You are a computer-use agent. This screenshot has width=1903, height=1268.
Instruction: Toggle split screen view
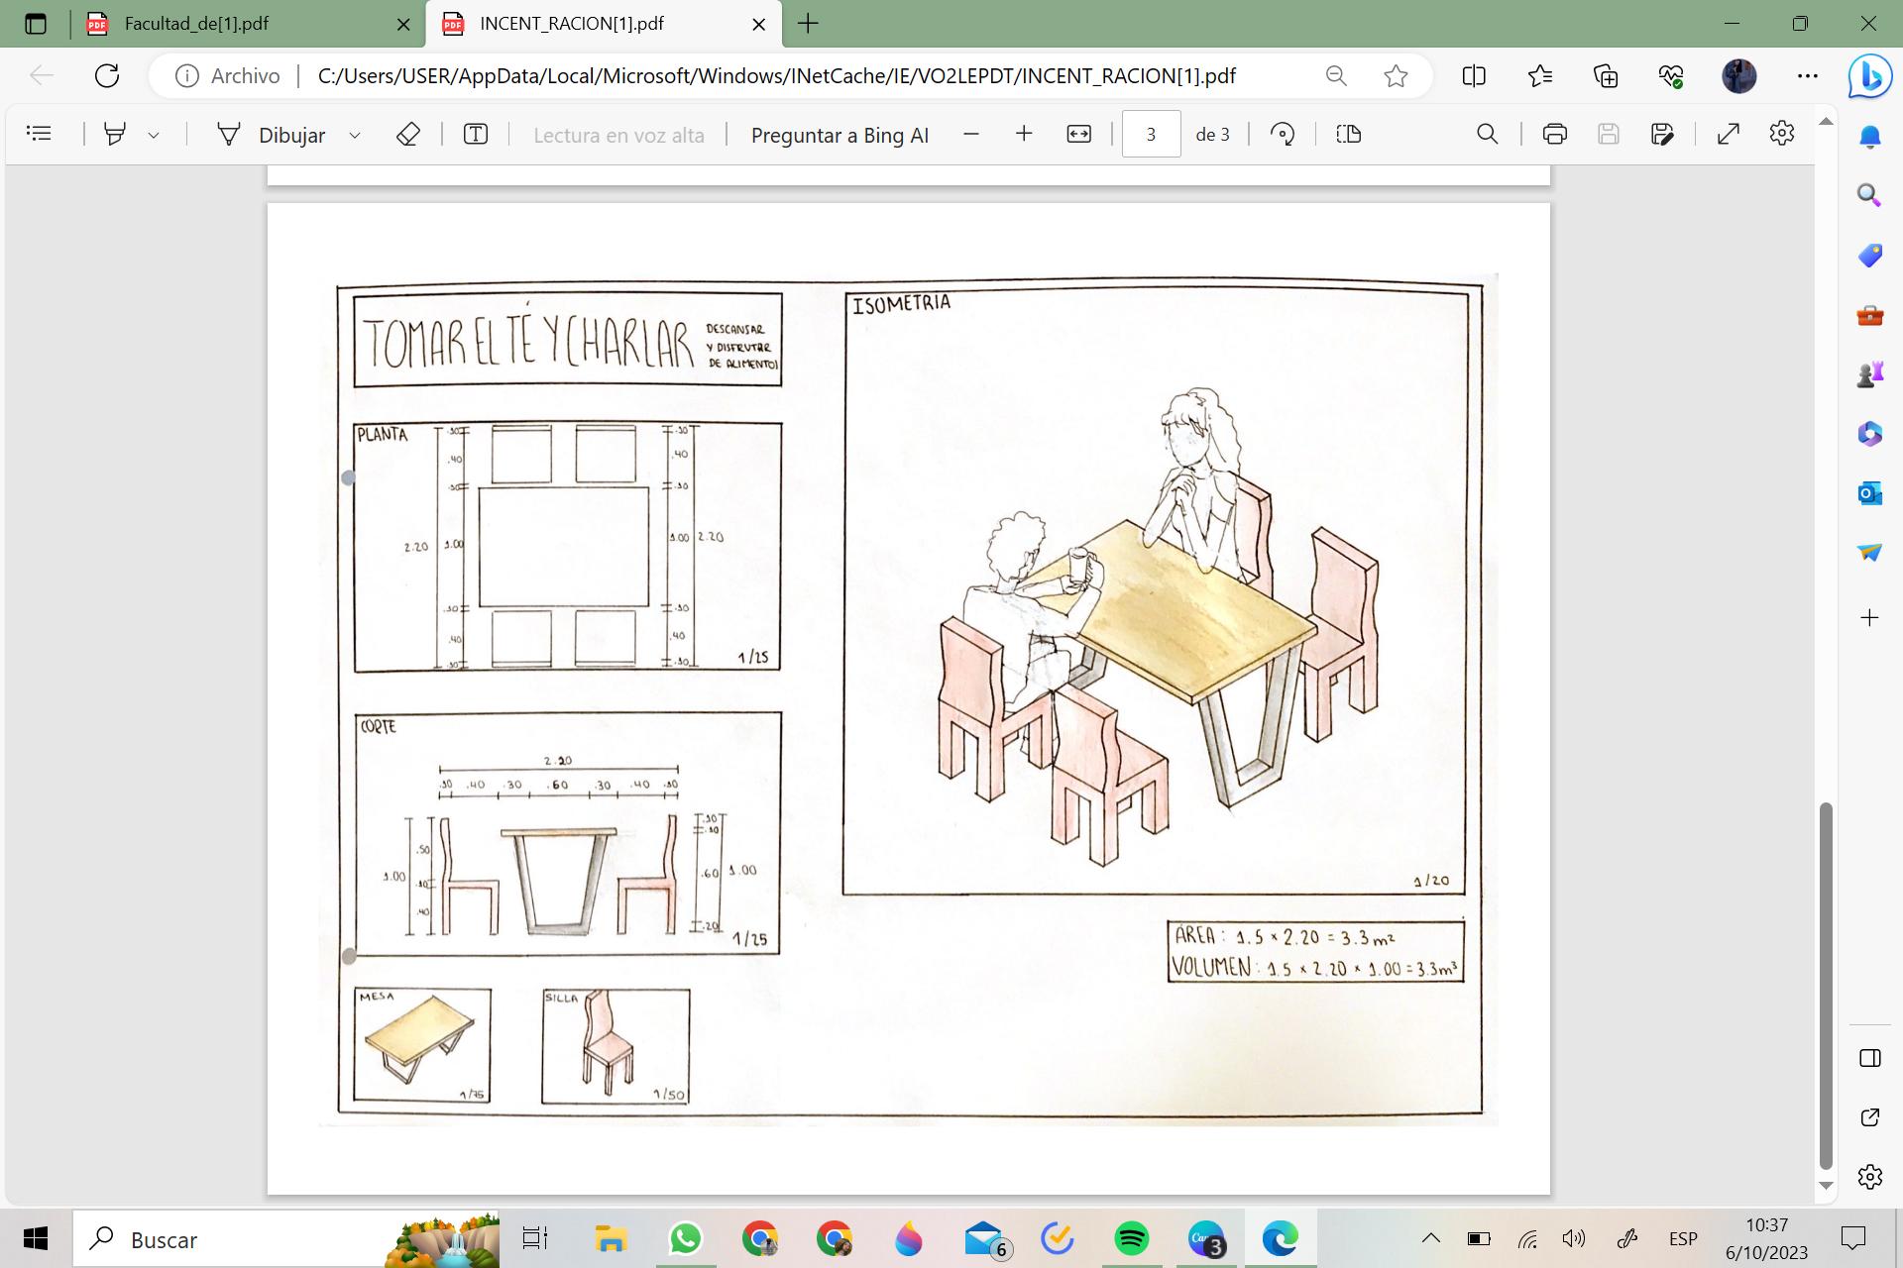1474,76
